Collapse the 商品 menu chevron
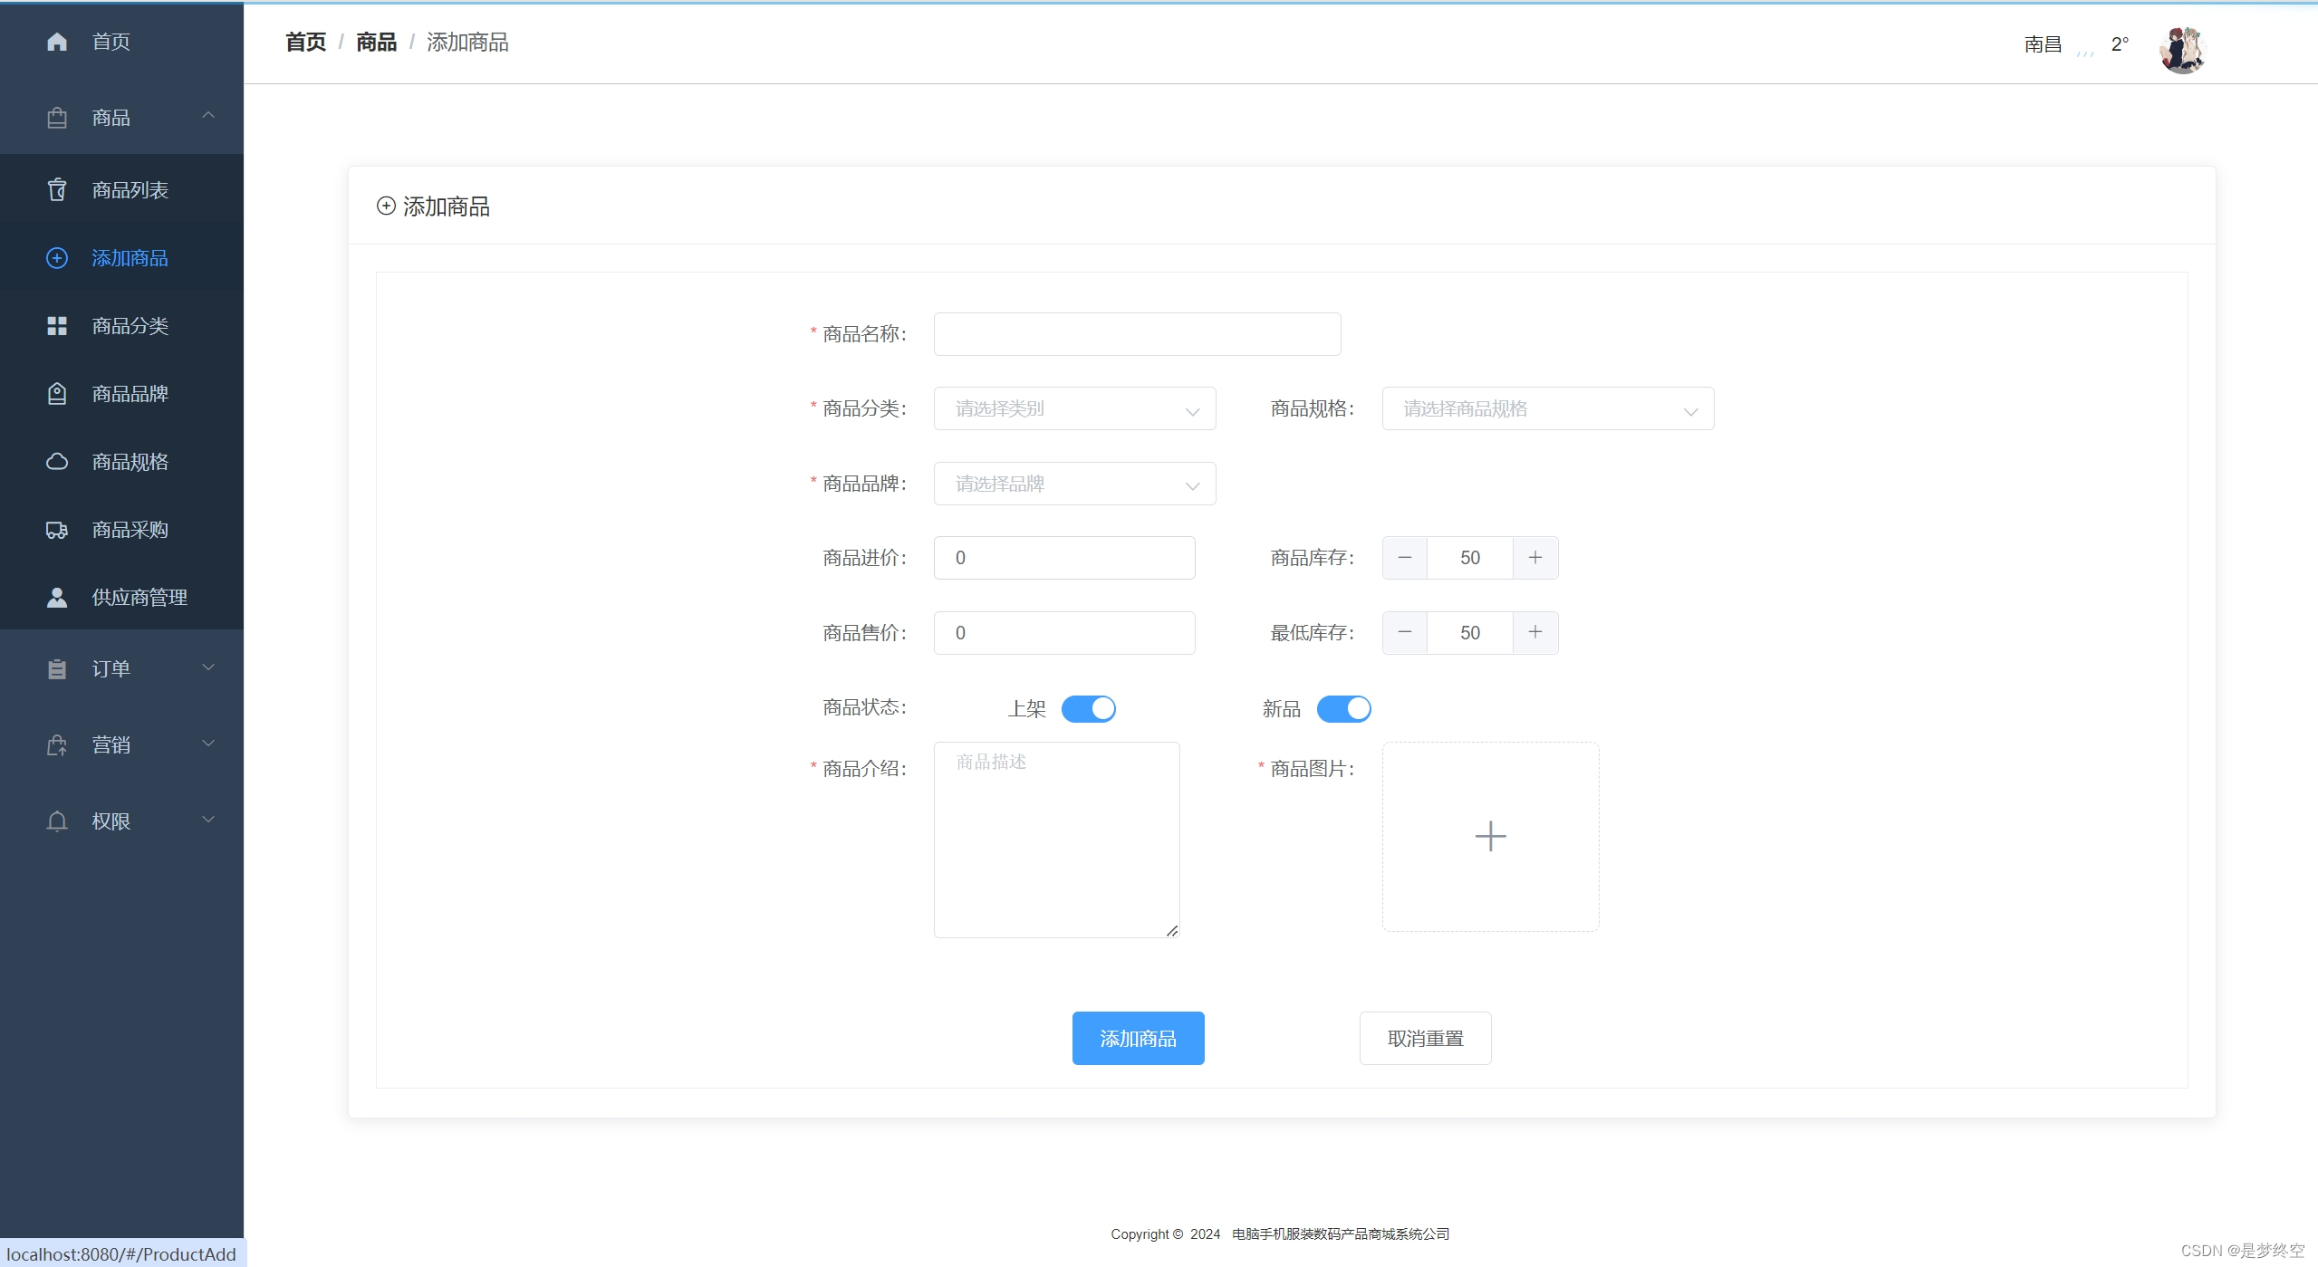This screenshot has width=2318, height=1267. pos(208,115)
